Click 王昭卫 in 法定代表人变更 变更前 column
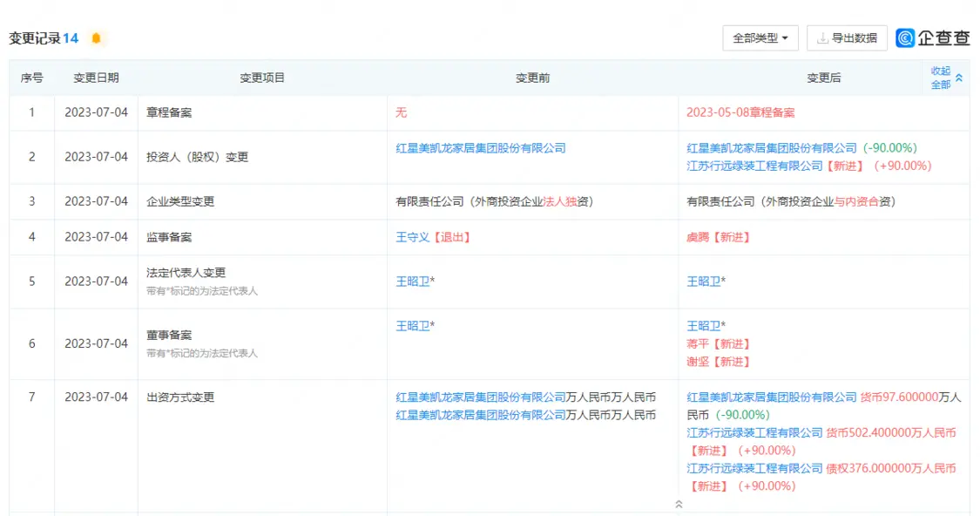 413,282
